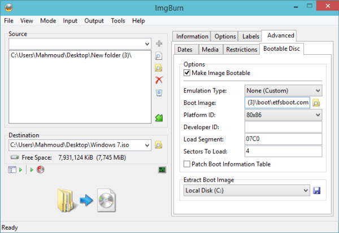The width and height of the screenshot is (339, 233).
Task: Select New folder (3) source entry
Action: click(x=71, y=55)
